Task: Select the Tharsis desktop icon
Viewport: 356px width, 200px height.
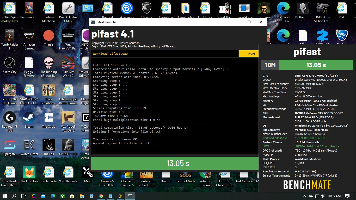Action: click(x=49, y=38)
